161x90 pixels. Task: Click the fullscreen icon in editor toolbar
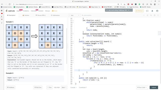(x=158, y=15)
